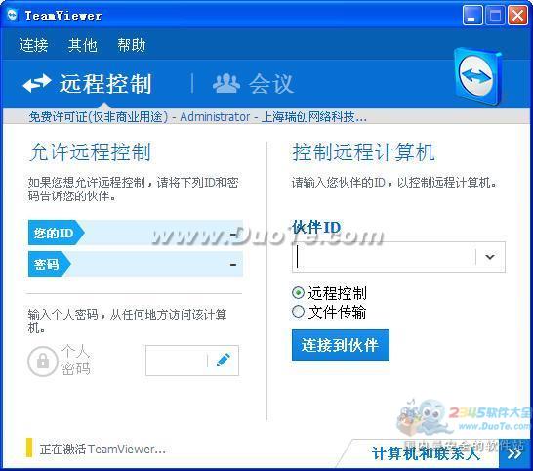Image resolution: width=533 pixels, height=471 pixels.
Task: Open the 连接 menu
Action: pos(33,45)
